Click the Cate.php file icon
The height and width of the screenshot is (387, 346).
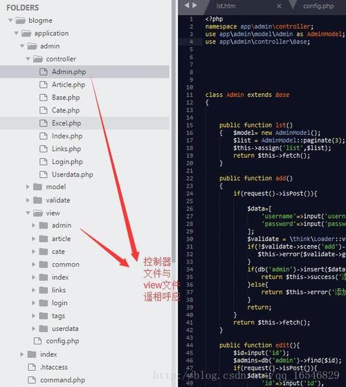coord(44,110)
